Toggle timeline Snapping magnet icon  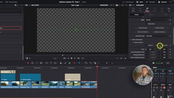[61, 63]
